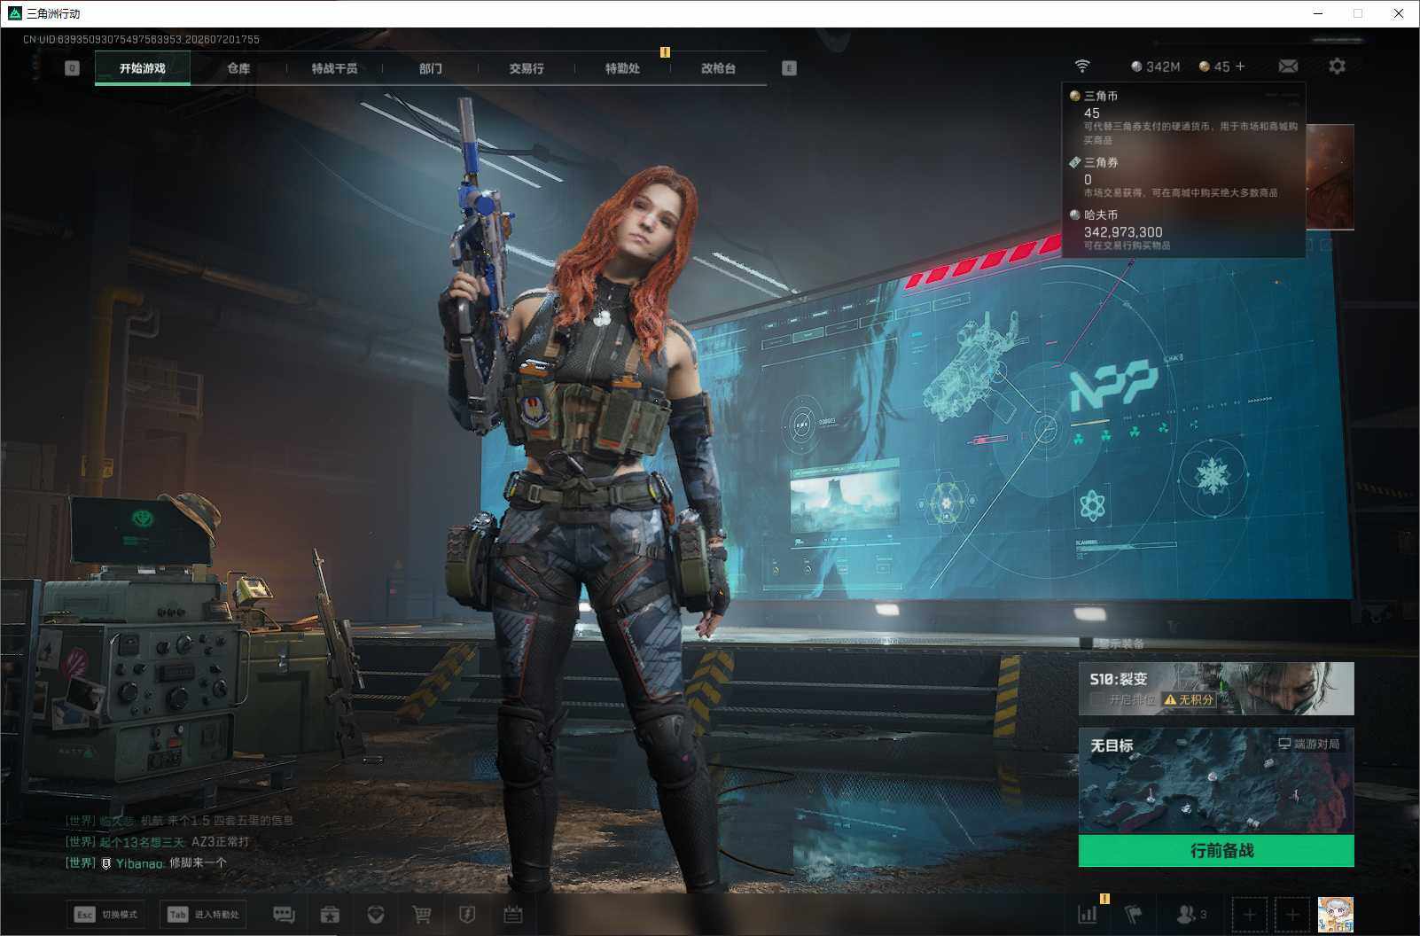
Task: Expand the first empty teammate slot
Action: [1249, 914]
